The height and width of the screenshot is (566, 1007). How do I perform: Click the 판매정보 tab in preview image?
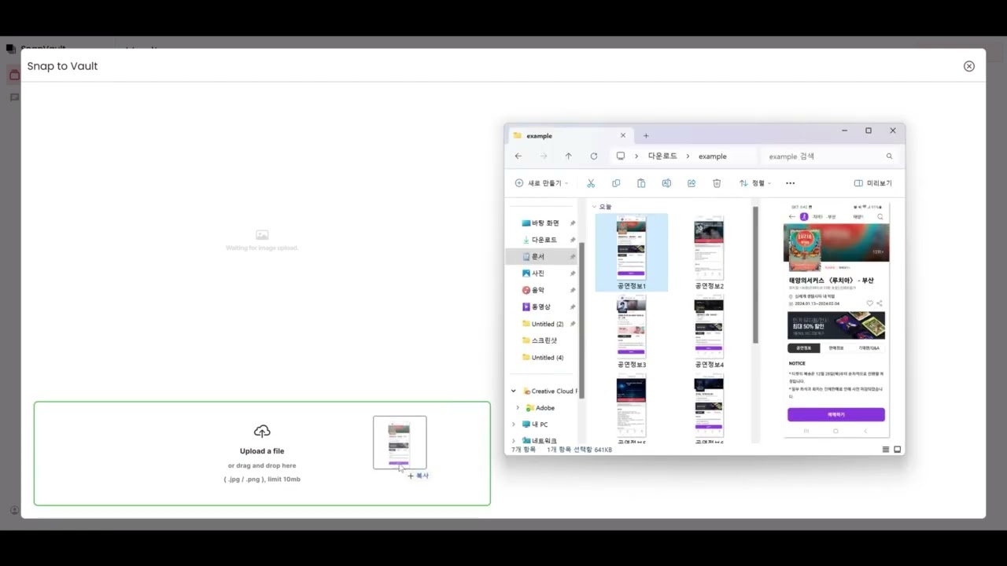click(x=836, y=347)
